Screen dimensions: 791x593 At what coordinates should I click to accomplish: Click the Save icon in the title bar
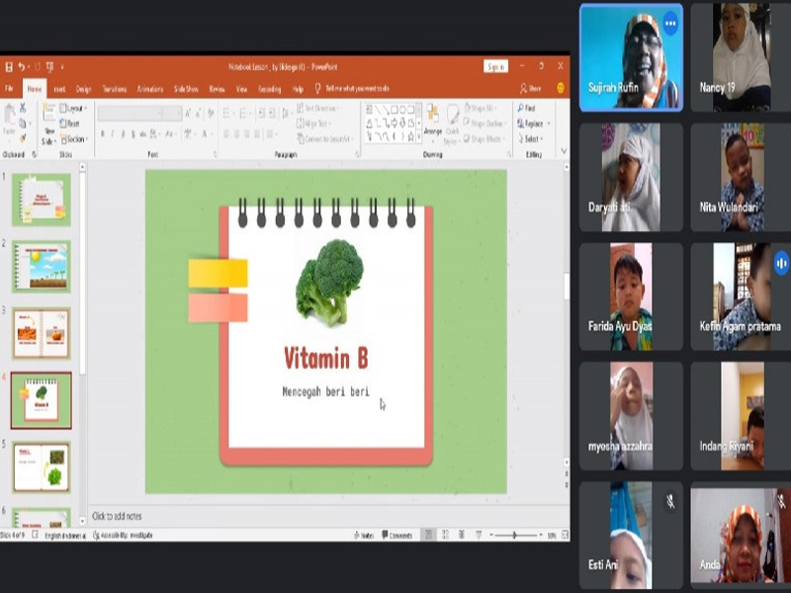tap(9, 66)
